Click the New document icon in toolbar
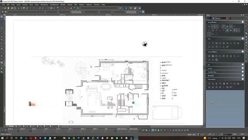This screenshot has height=140, width=248. tap(3, 8)
